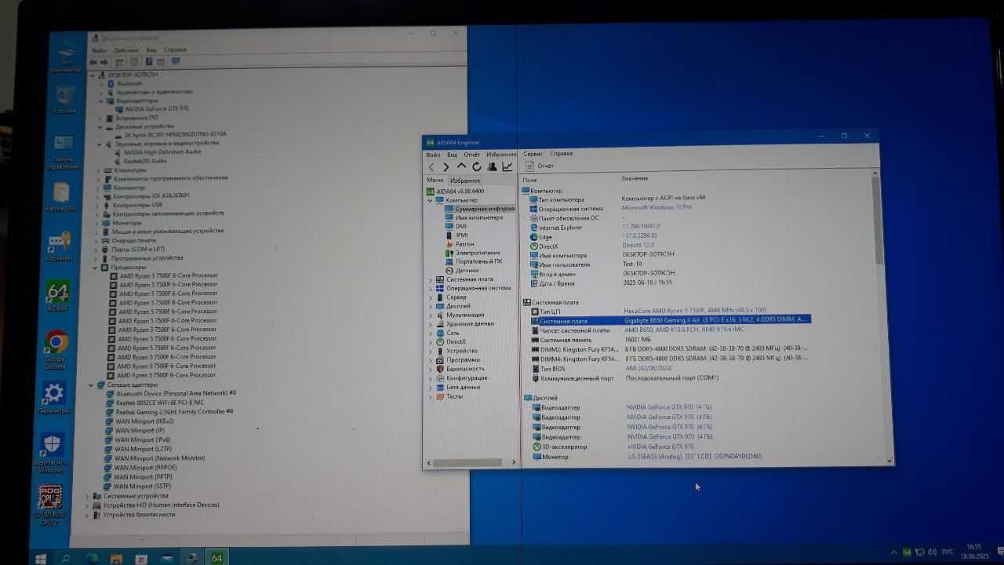The height and width of the screenshot is (565, 1004).
Task: Open Device Manager Действие menu
Action: (125, 49)
